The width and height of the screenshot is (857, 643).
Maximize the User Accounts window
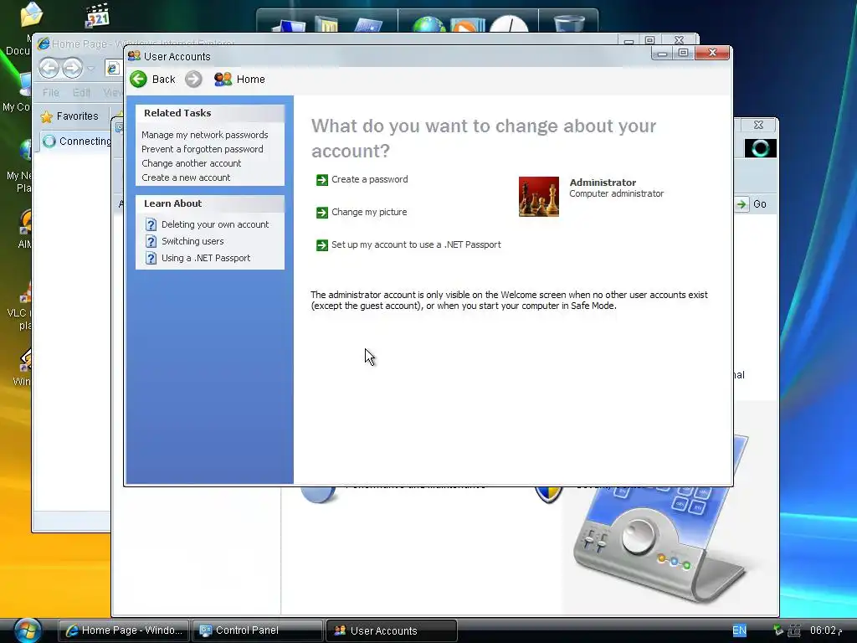pos(683,53)
